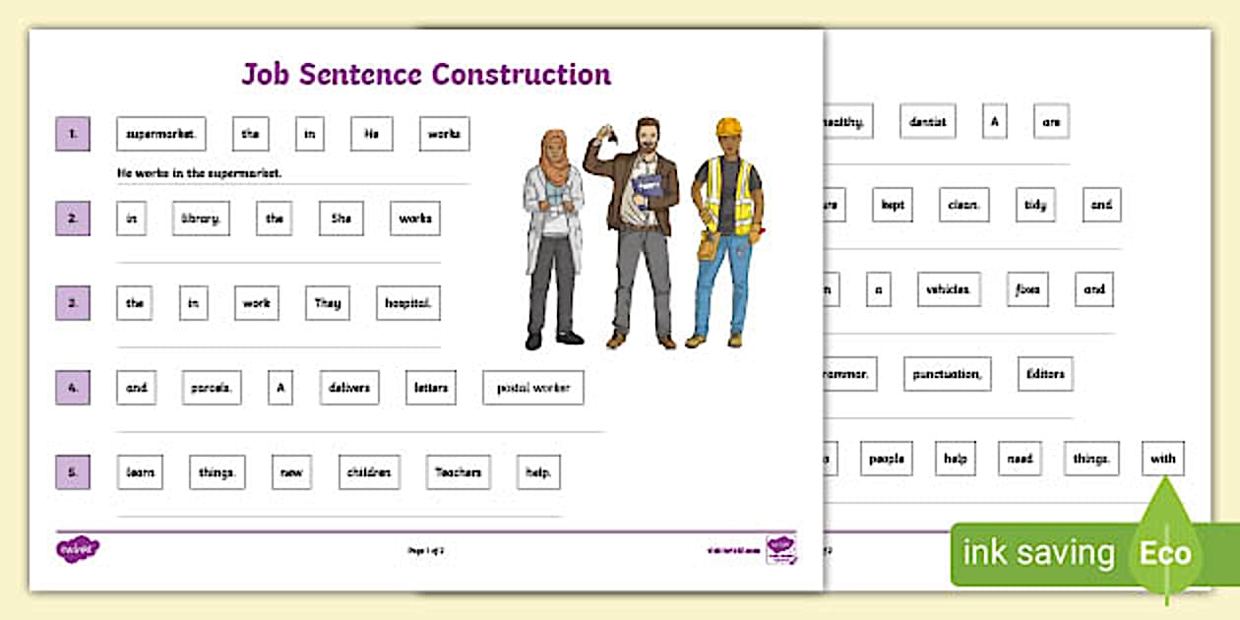Click the purple numbered square "5."
The width and height of the screenshot is (1240, 620).
point(72,471)
